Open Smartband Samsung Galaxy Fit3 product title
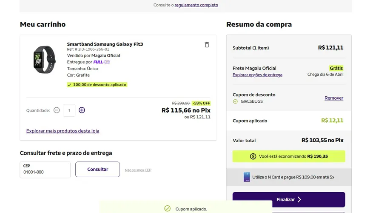Viewport: 390px width, 213px height. tap(105, 44)
